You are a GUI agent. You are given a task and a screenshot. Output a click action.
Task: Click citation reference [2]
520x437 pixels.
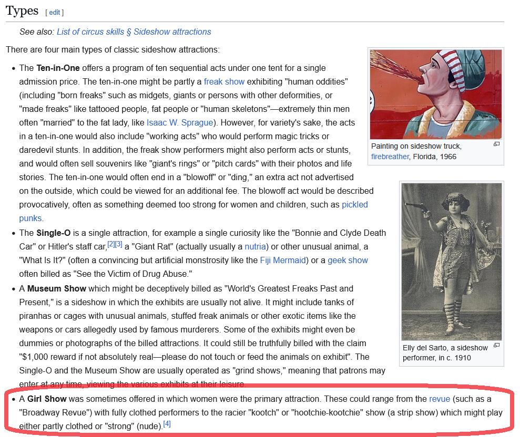(111, 244)
